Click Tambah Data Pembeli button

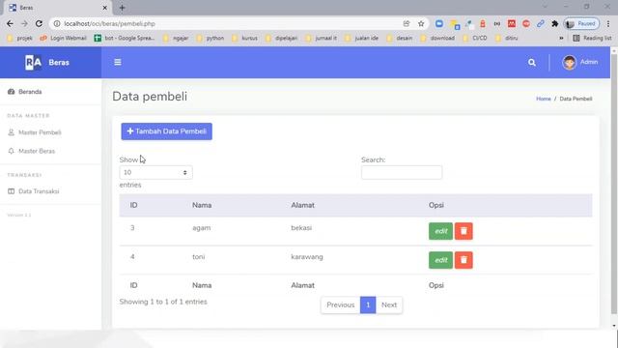coord(166,131)
